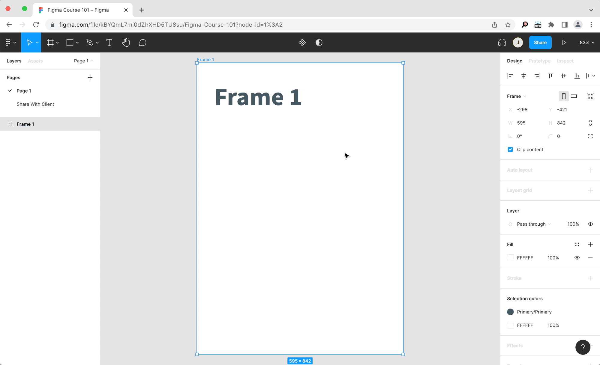The height and width of the screenshot is (365, 600).
Task: Open the 83% zoom dropdown
Action: 587,43
